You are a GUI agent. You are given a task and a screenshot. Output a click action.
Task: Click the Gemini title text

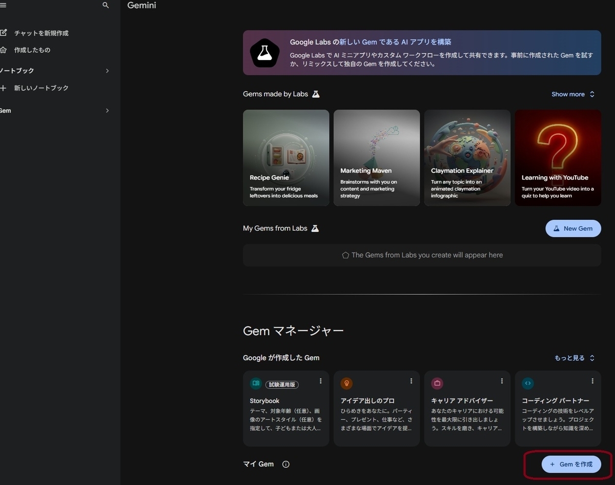(x=142, y=6)
